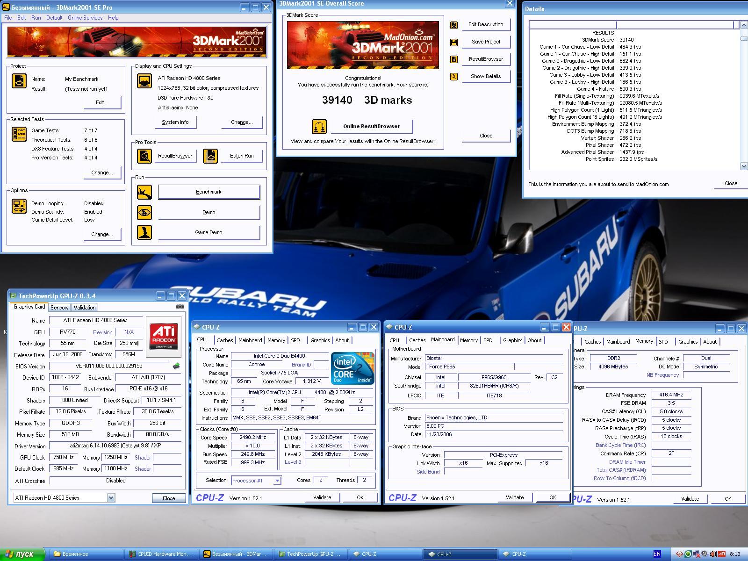Switch to the Временное folder taskbar item
The image size is (748, 561).
tap(86, 554)
